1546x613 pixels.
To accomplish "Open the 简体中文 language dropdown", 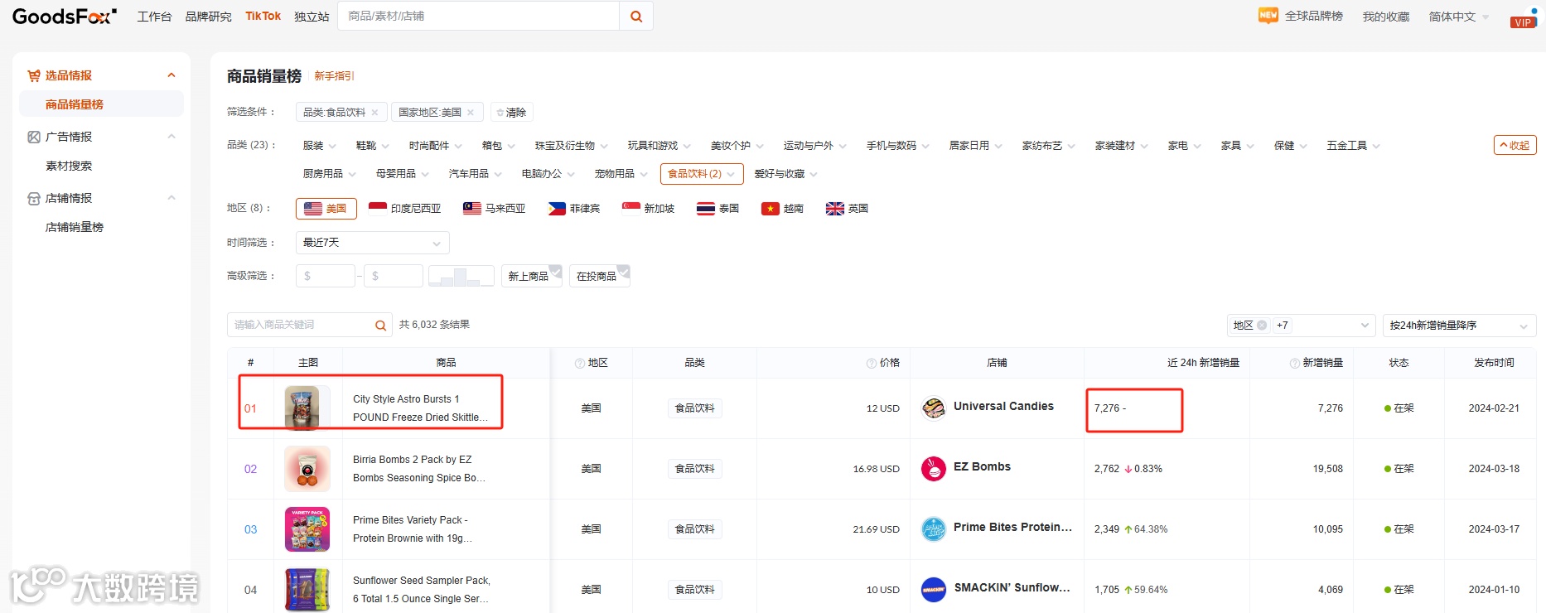I will point(1459,17).
